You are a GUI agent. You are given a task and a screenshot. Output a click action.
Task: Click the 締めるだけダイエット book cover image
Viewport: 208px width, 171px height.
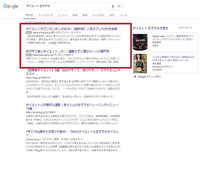[x=140, y=63]
